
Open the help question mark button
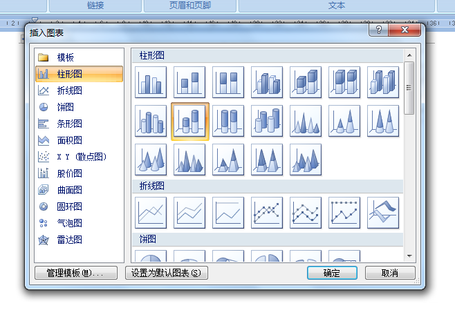(x=378, y=30)
